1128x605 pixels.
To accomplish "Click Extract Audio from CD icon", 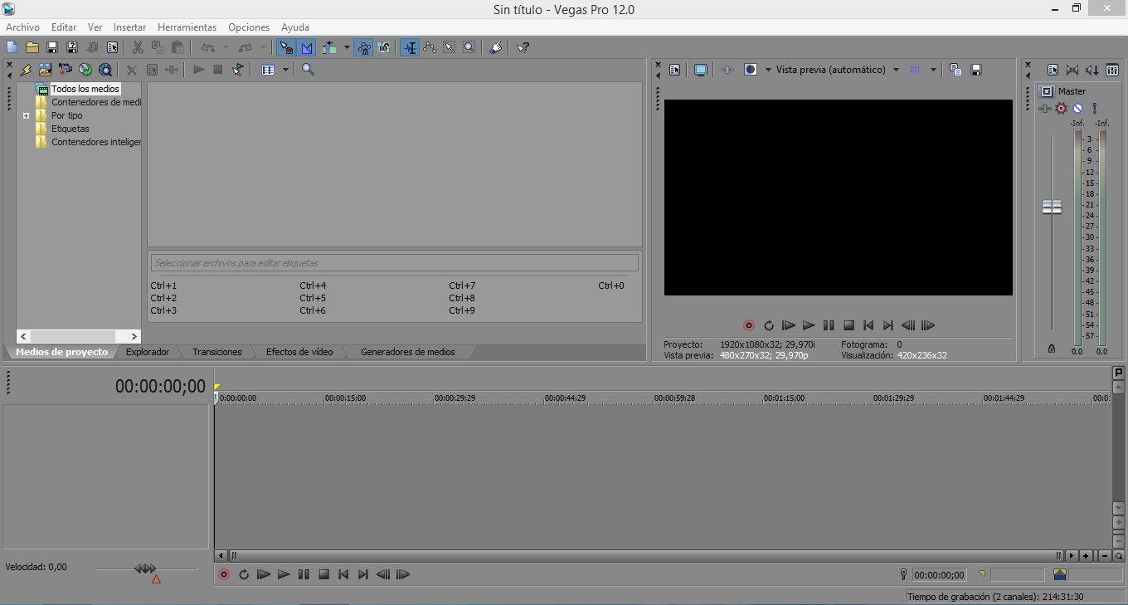I will point(85,70).
